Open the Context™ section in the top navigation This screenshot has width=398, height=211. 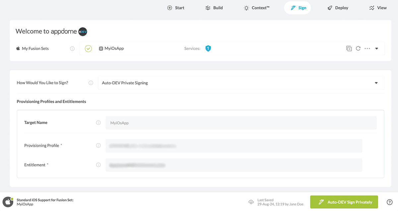click(x=256, y=7)
